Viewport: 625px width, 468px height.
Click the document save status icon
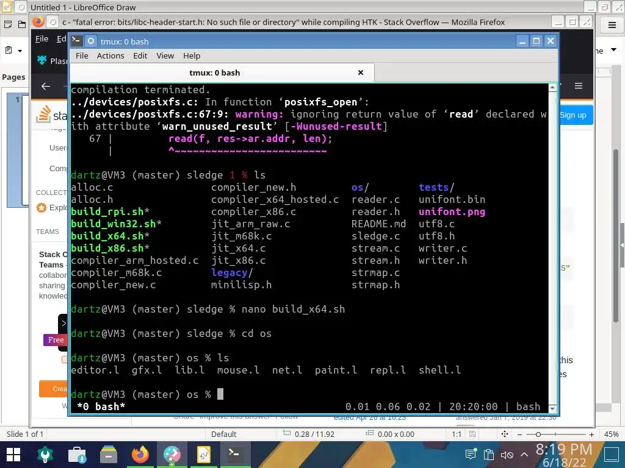[472, 434]
